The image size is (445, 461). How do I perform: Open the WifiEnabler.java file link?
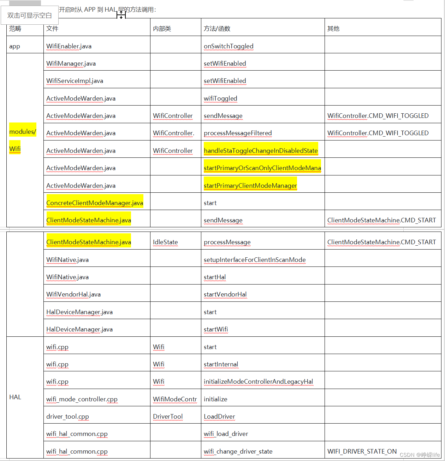69,46
